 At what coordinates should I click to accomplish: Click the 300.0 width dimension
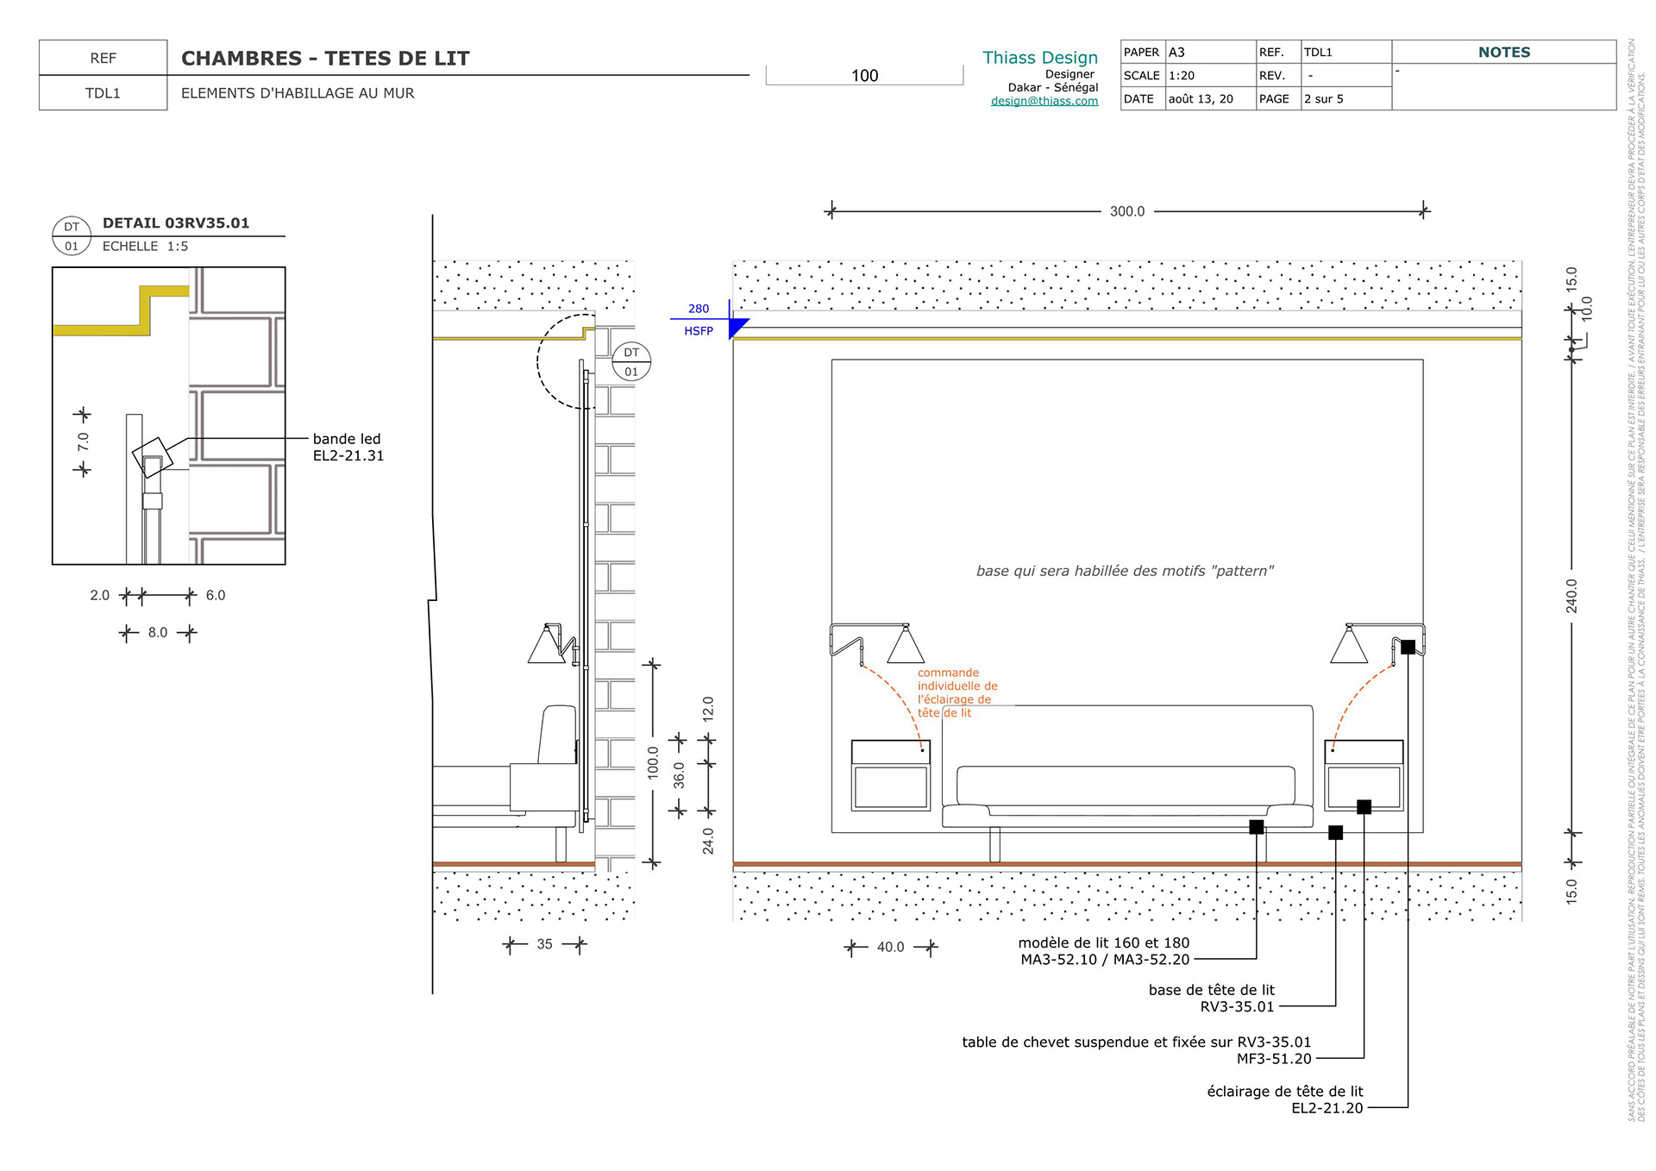(x=1127, y=211)
